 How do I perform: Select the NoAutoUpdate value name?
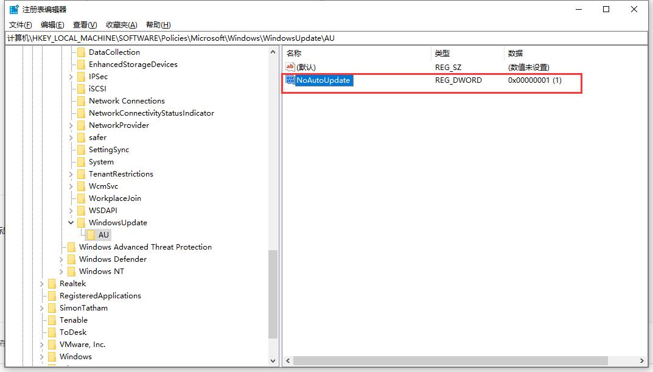323,80
